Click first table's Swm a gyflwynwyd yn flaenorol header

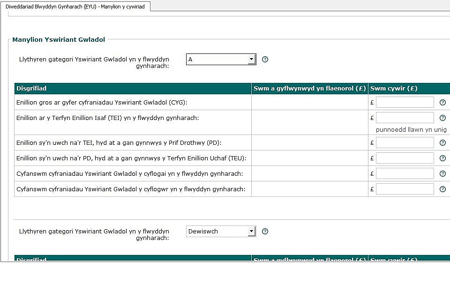coord(309,89)
